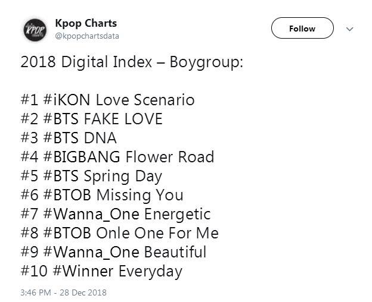Click the Kpop Charts profile avatar

click(x=33, y=30)
